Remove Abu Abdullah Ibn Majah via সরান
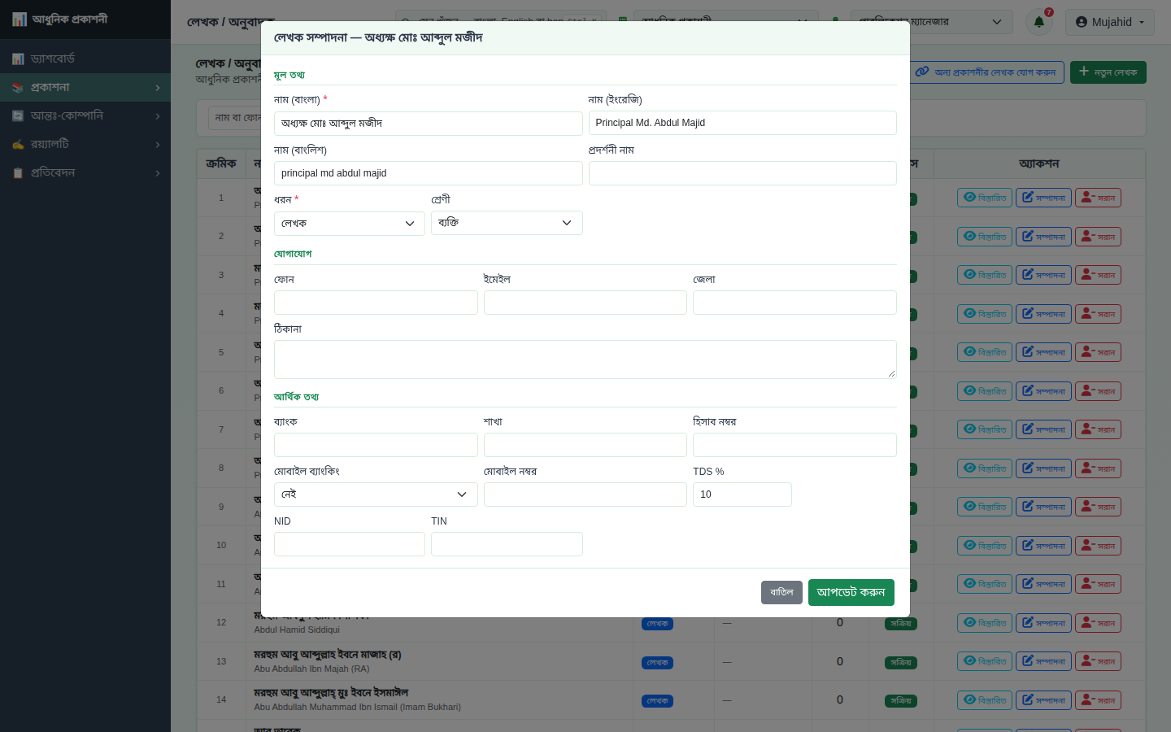 [1098, 661]
